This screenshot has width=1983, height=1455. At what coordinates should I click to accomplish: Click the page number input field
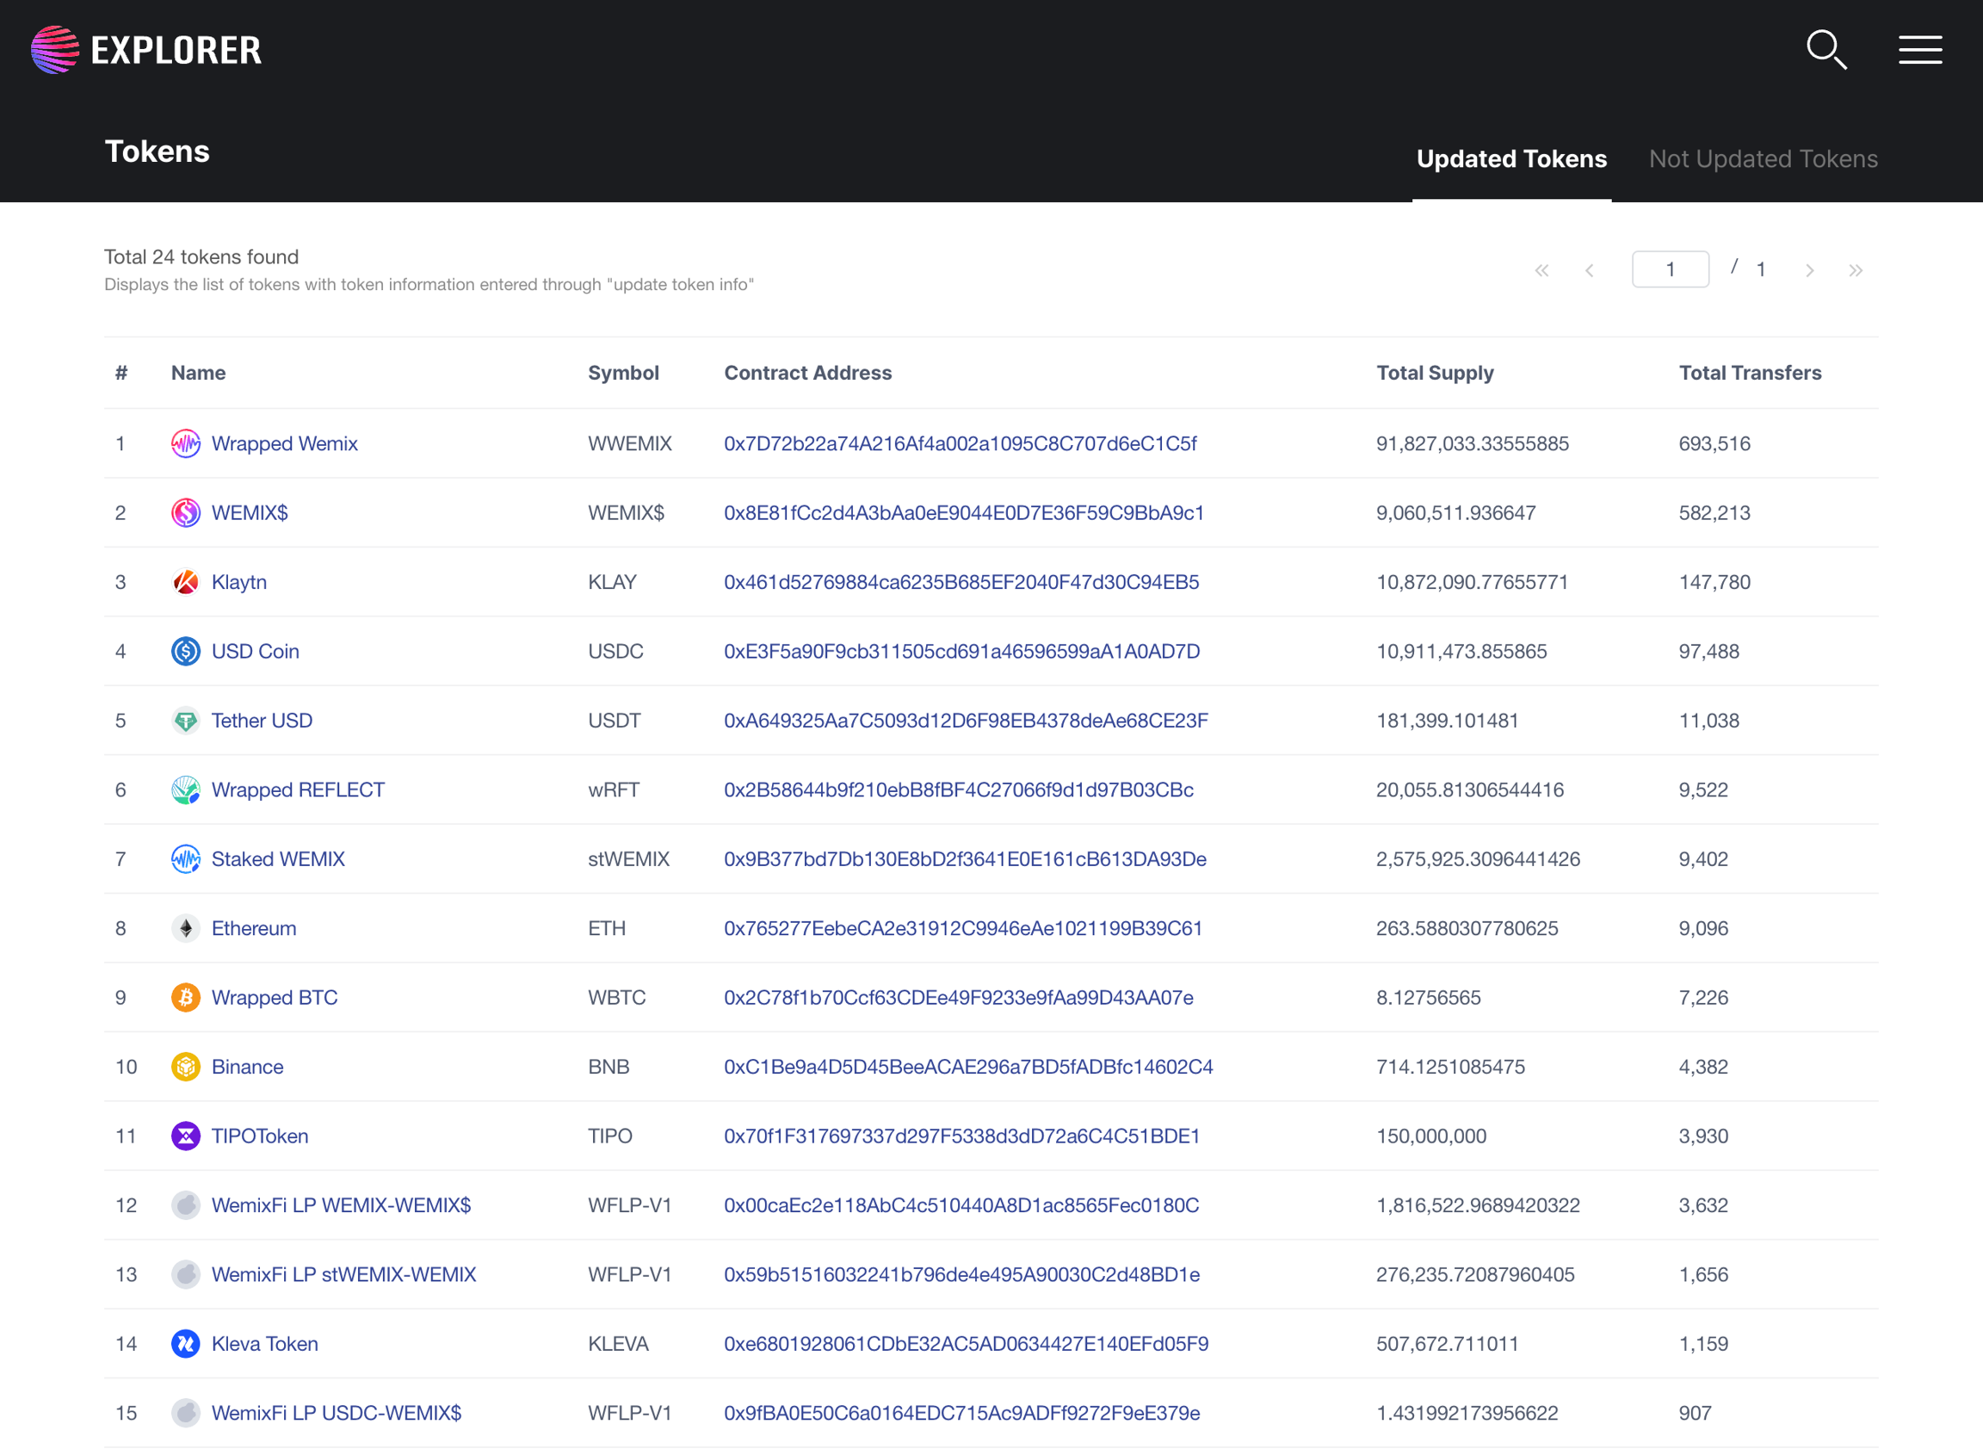pos(1670,269)
